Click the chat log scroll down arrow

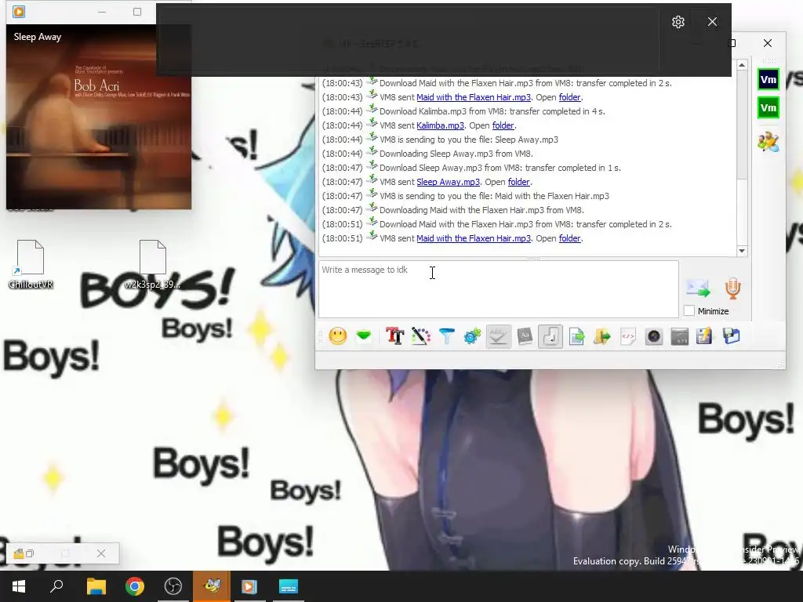click(742, 251)
